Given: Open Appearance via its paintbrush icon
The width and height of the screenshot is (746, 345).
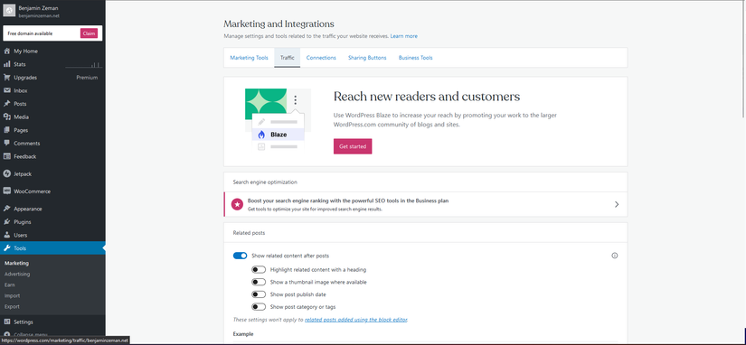Looking at the screenshot, I should point(6,209).
